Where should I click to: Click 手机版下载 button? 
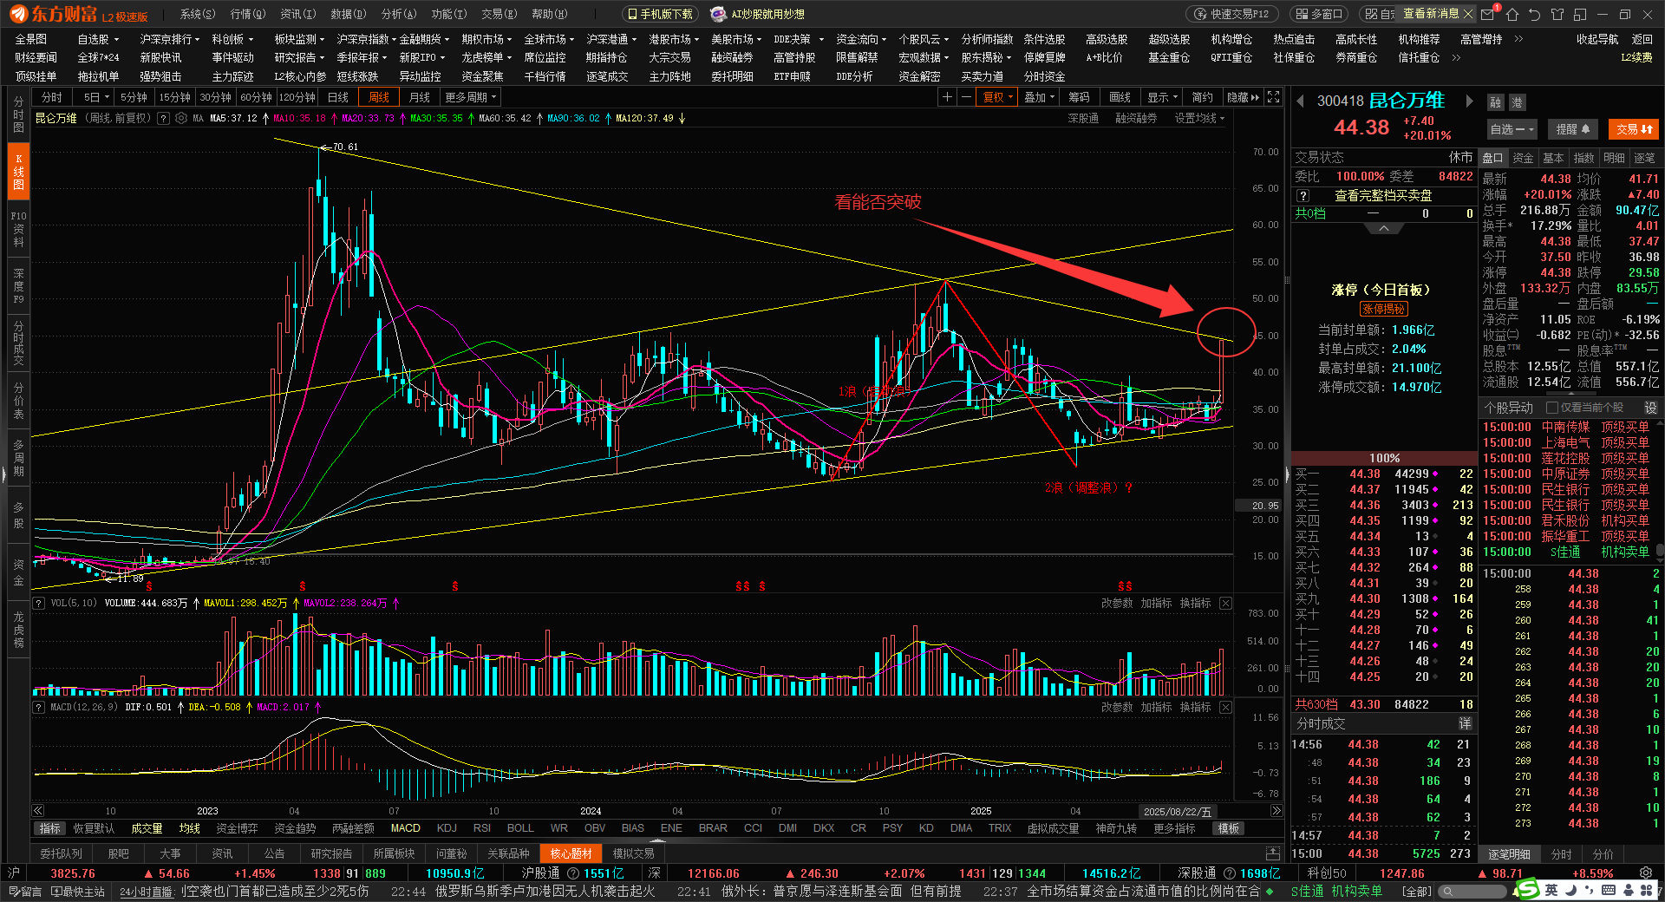point(660,14)
